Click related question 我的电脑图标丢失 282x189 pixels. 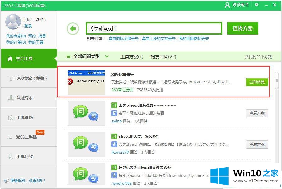tap(194, 39)
